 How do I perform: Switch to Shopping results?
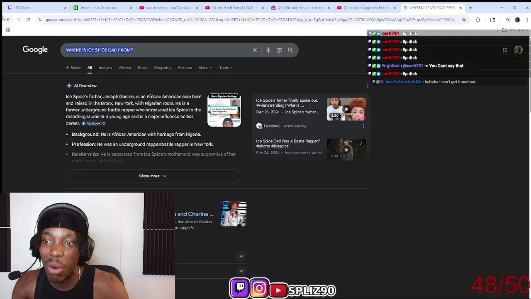click(163, 67)
